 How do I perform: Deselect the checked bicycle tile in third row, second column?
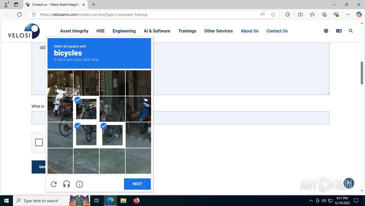86,135
